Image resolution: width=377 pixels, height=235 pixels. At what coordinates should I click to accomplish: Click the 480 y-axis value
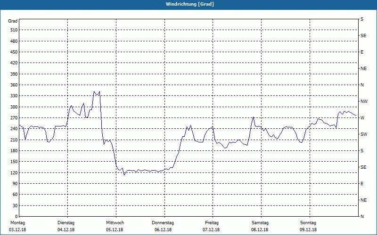point(14,41)
